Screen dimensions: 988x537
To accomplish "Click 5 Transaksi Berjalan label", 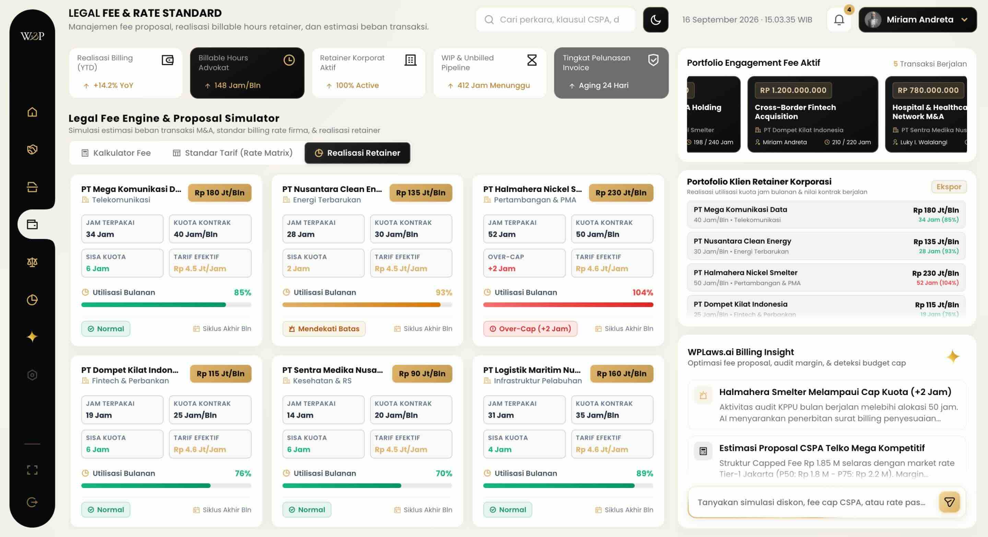I will 930,64.
